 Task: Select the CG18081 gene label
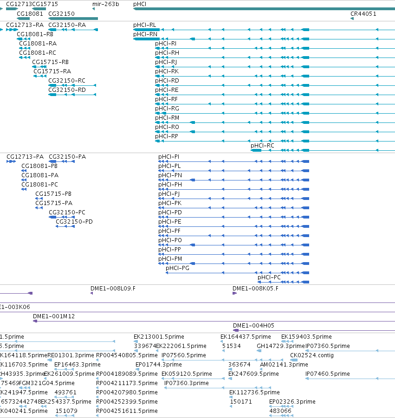30,14
